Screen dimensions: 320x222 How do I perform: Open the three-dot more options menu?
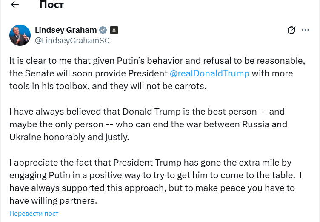pos(305,30)
